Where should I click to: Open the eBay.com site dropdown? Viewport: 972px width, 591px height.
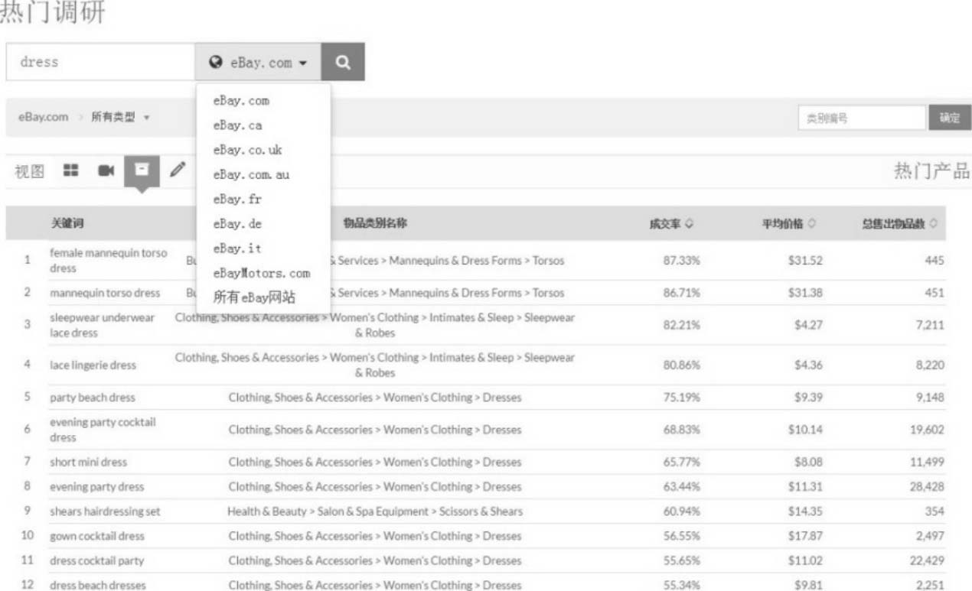[258, 62]
